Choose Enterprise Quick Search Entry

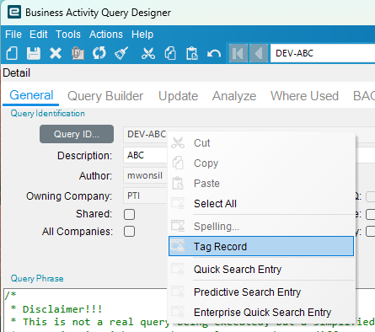261,312
